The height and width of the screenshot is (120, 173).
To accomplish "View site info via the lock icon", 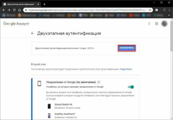I will tap(26, 10).
